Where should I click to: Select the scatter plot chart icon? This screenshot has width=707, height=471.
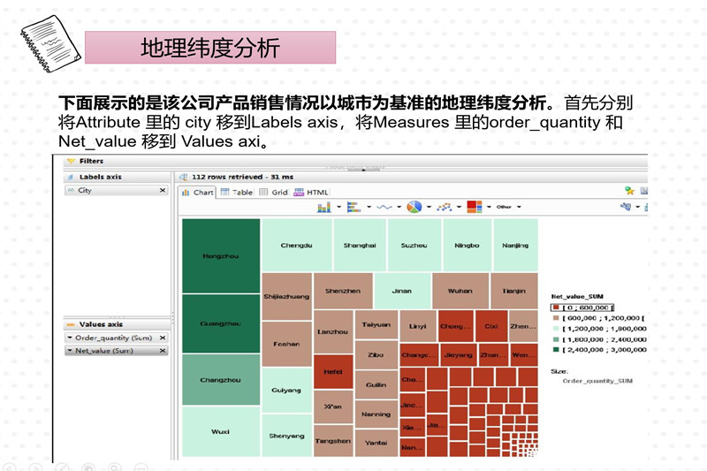444,207
